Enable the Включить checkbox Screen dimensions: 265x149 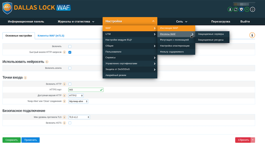pos(70,46)
